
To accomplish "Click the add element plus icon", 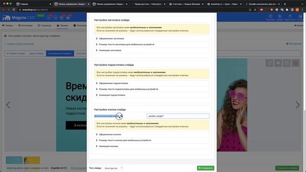I will coord(278,63).
